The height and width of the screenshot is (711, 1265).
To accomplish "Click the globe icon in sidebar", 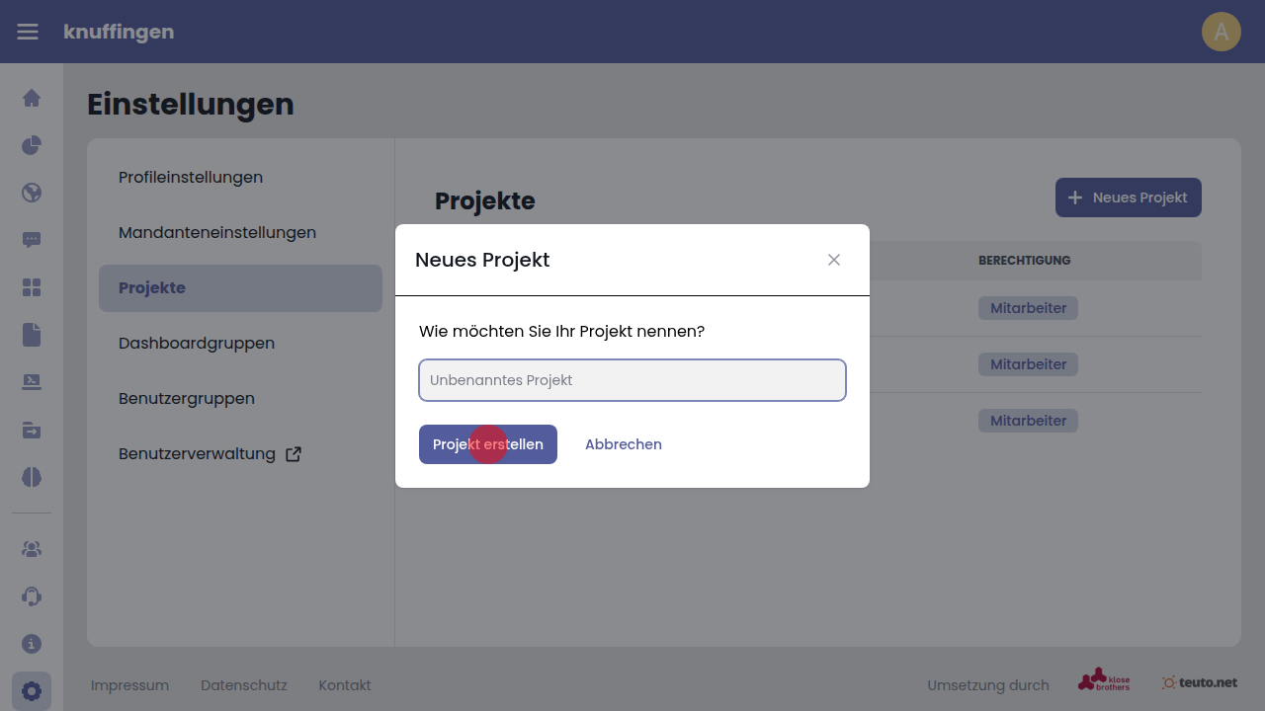I will pyautogui.click(x=32, y=193).
